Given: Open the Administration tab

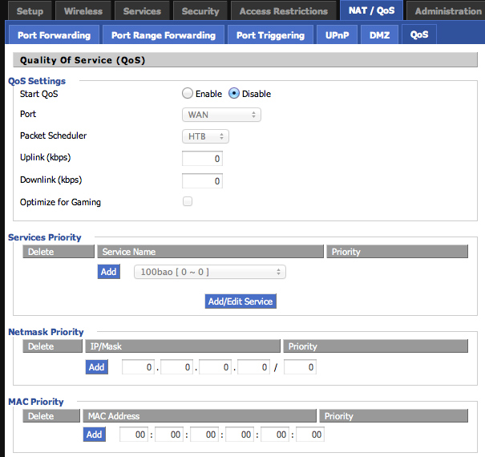Looking at the screenshot, I should coord(447,11).
